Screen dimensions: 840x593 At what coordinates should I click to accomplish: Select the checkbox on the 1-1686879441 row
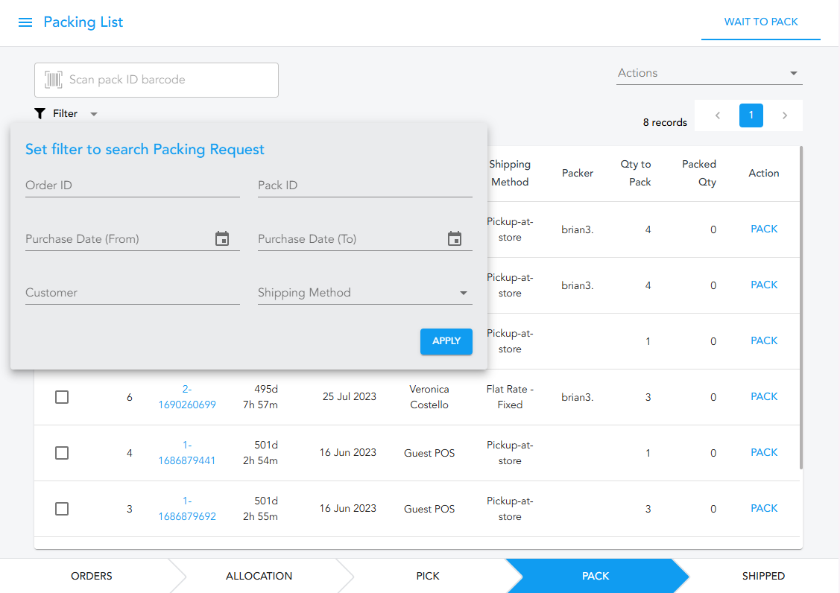(62, 452)
